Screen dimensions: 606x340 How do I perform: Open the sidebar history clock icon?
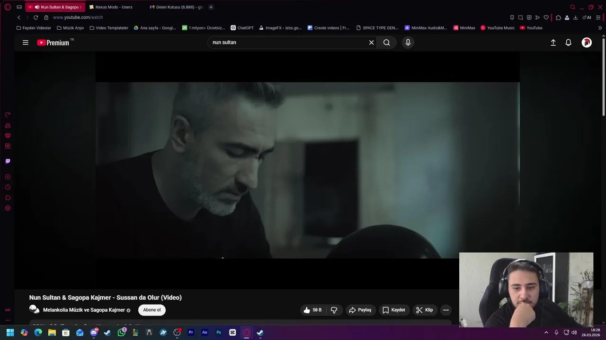(8, 187)
